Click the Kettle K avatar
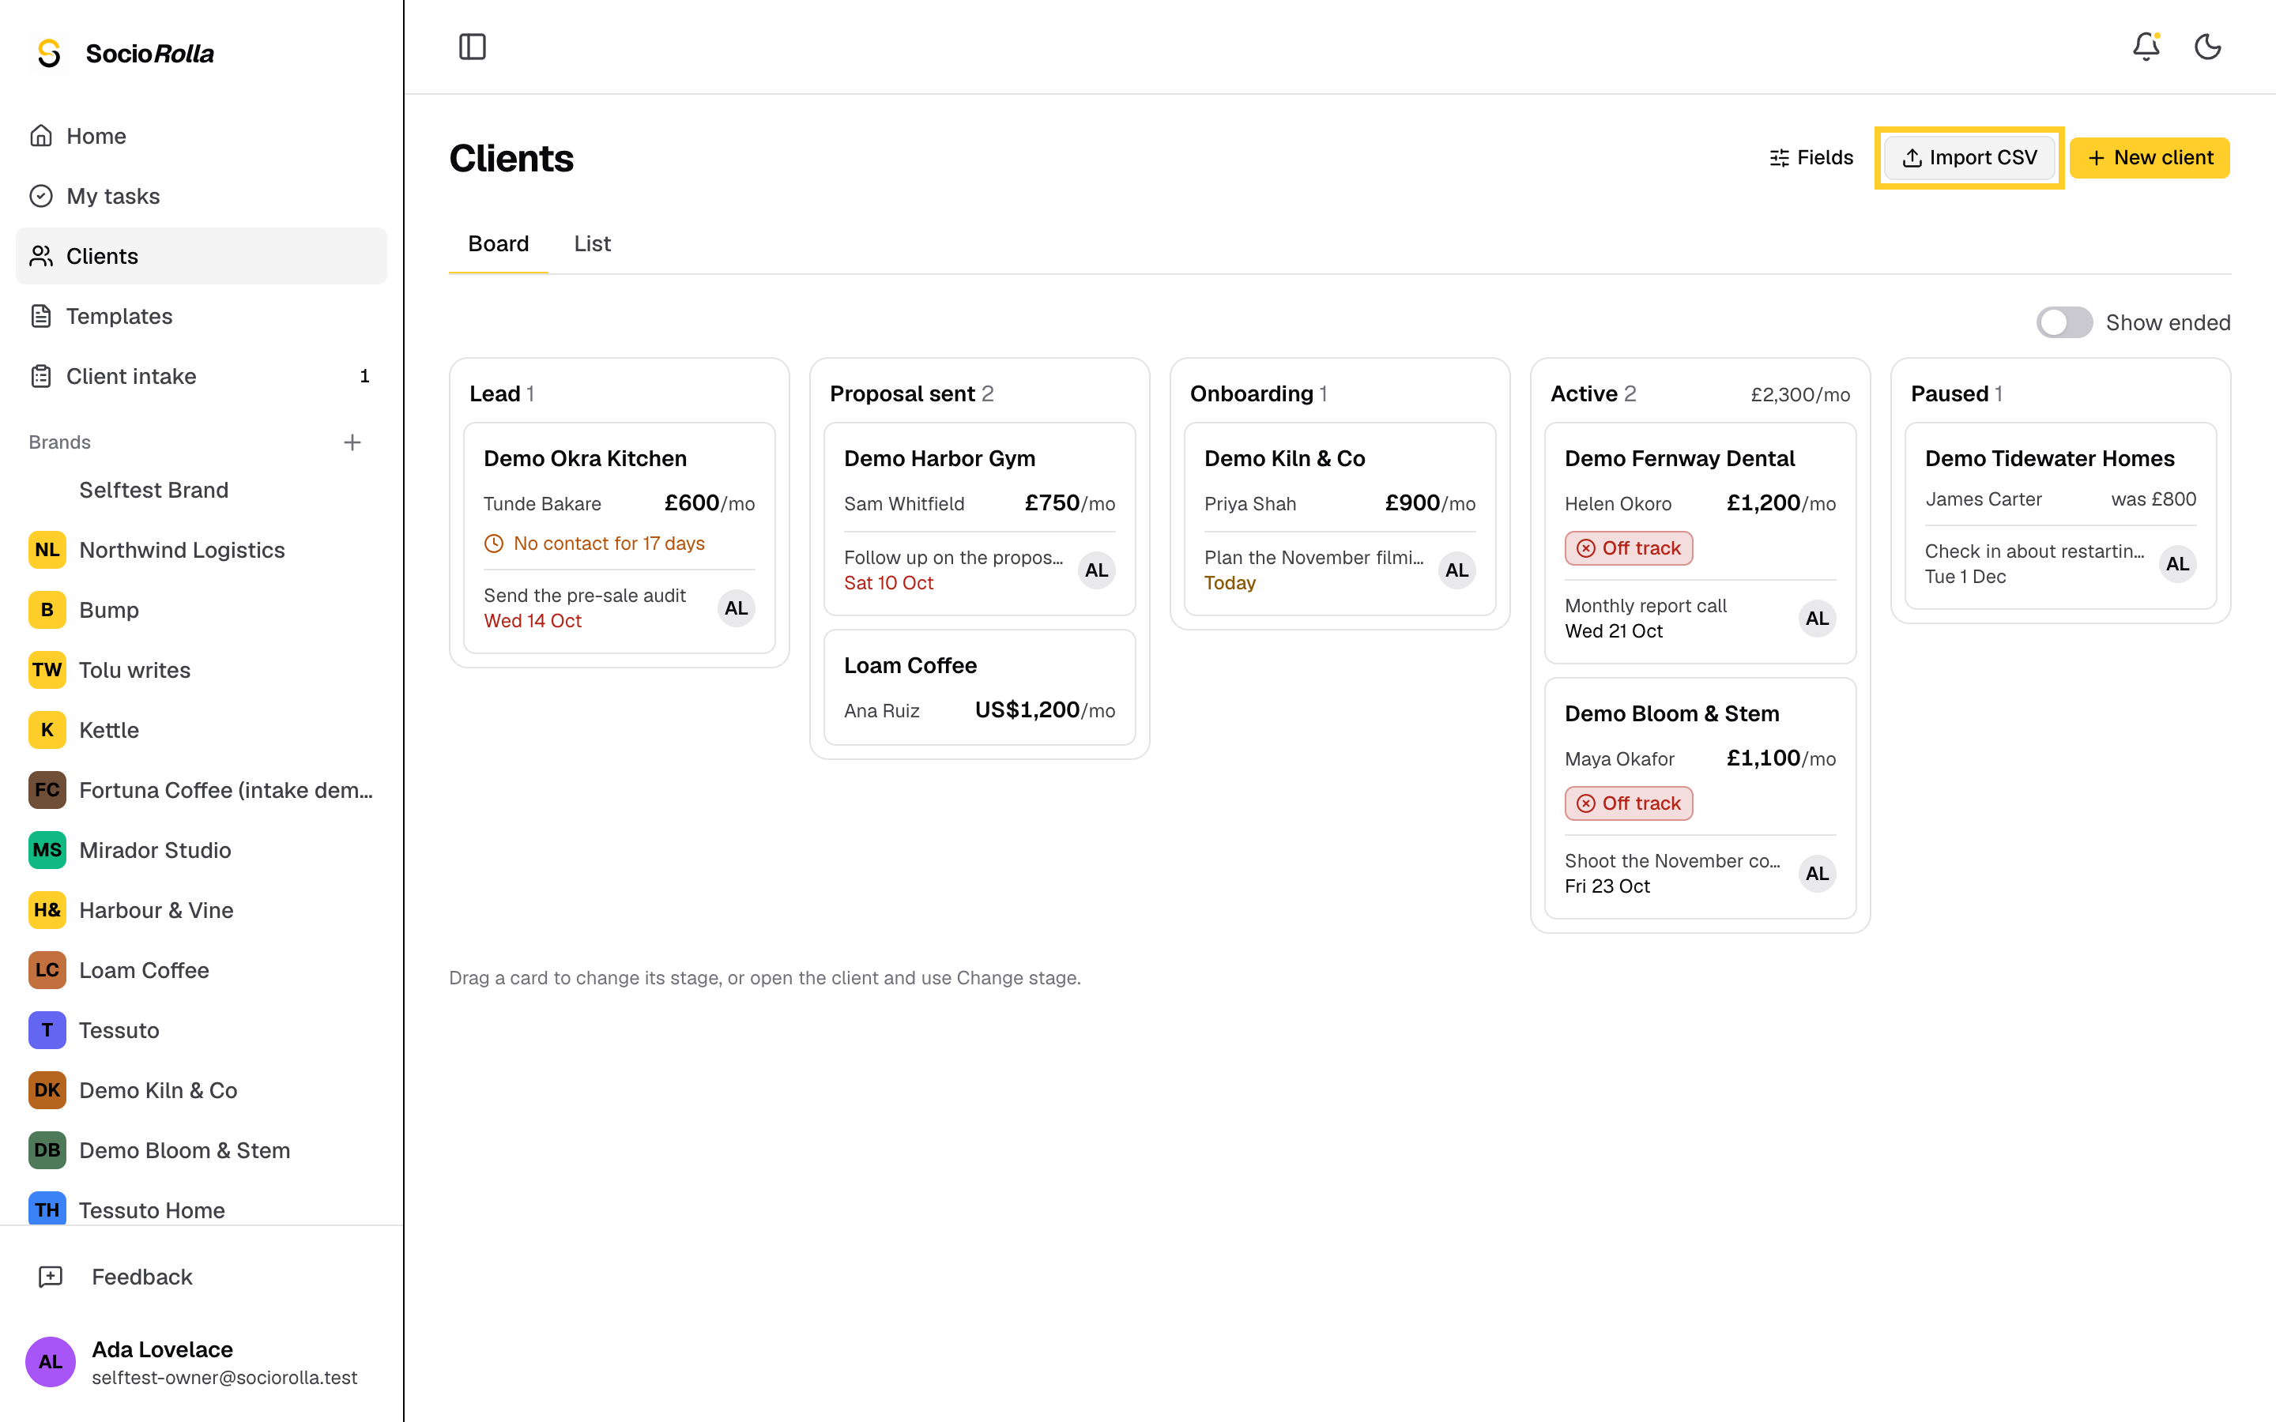Screen dimensions: 2276x1422 tap(47, 730)
